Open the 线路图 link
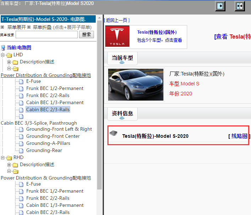 239,136
